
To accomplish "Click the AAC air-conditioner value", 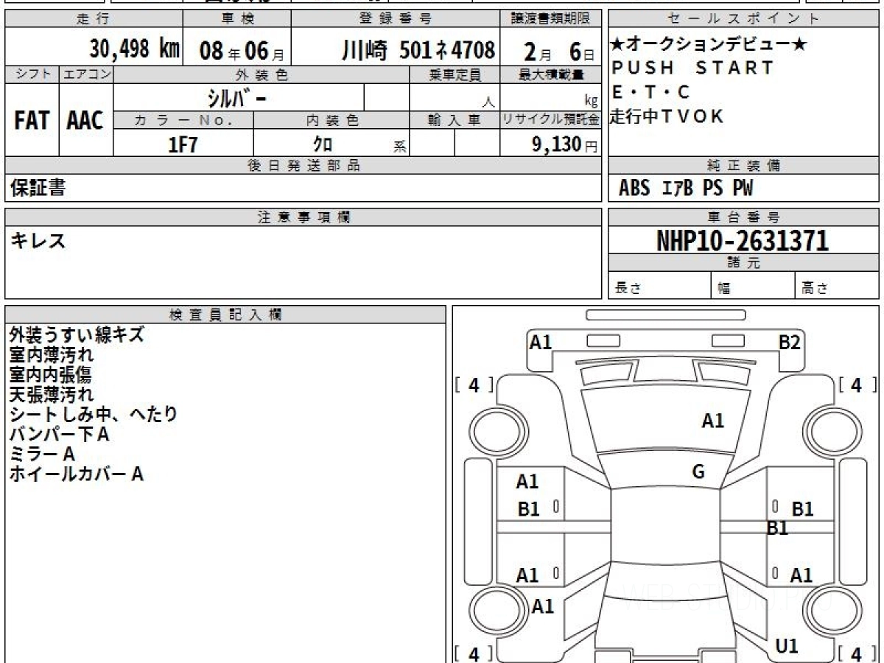I will (x=85, y=121).
